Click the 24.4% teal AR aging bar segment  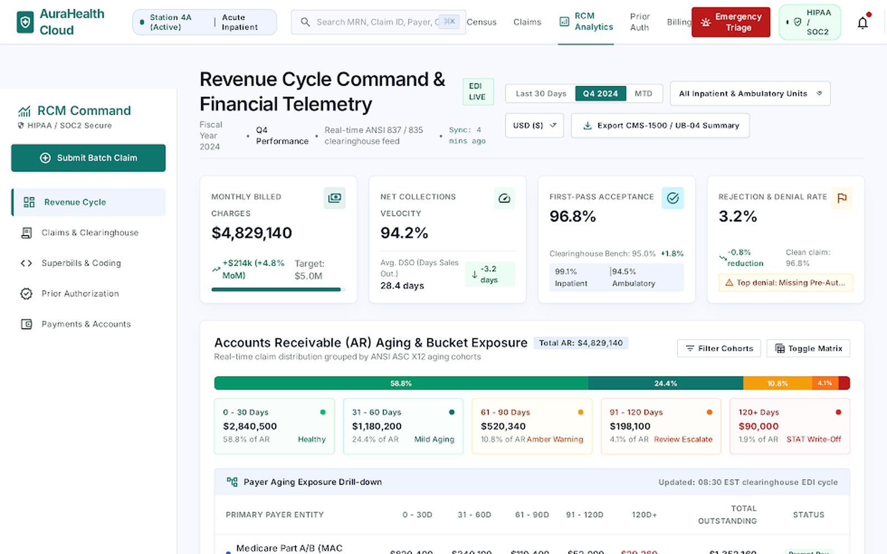(666, 383)
